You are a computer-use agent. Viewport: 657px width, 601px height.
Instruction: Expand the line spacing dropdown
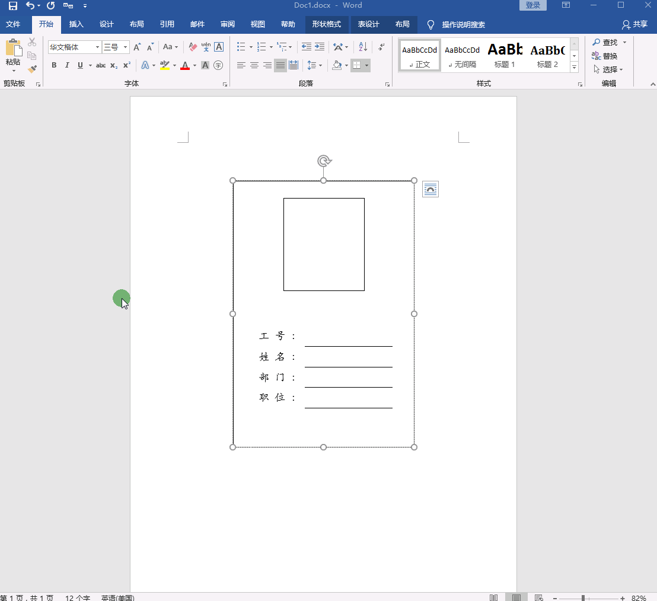(320, 65)
